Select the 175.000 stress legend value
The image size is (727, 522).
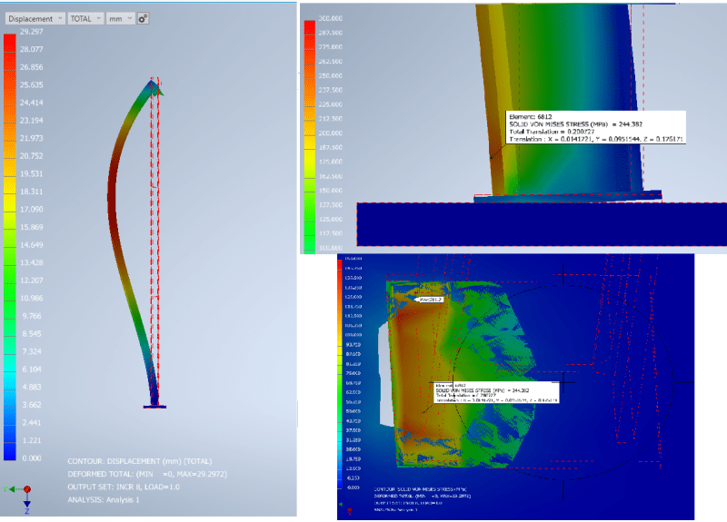pyautogui.click(x=331, y=163)
